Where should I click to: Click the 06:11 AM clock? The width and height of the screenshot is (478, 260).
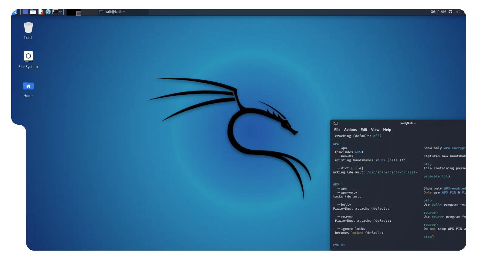tap(438, 12)
